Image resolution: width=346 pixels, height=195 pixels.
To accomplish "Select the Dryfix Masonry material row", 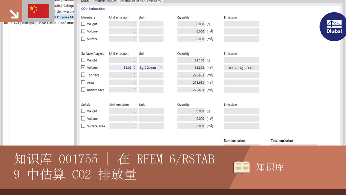I will coord(64,11).
